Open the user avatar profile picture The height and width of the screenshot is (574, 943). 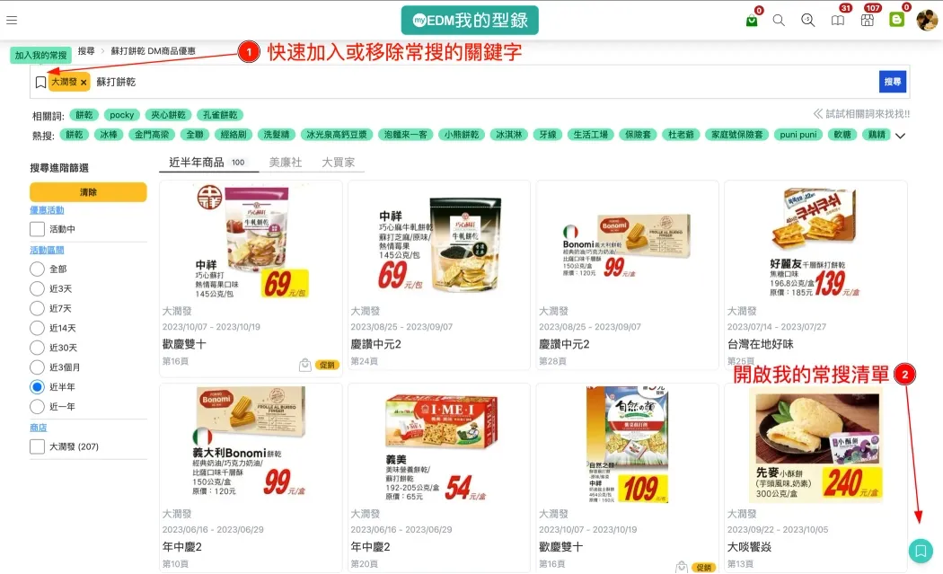click(x=927, y=20)
